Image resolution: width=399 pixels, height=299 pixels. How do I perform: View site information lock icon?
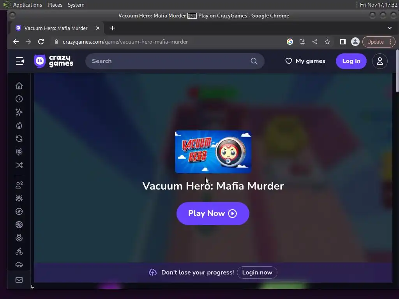pos(56,42)
